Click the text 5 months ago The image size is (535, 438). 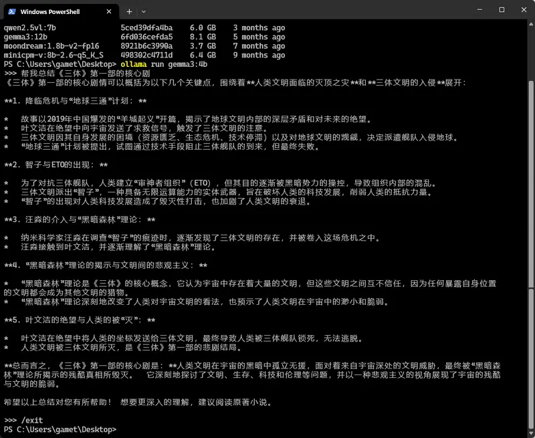pos(259,37)
